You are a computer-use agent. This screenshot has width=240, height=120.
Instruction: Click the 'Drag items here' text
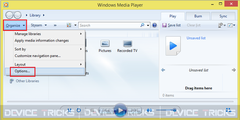click(x=199, y=88)
